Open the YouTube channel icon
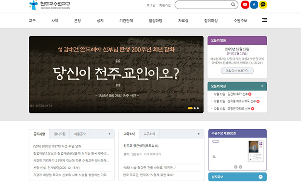 (245, 5)
